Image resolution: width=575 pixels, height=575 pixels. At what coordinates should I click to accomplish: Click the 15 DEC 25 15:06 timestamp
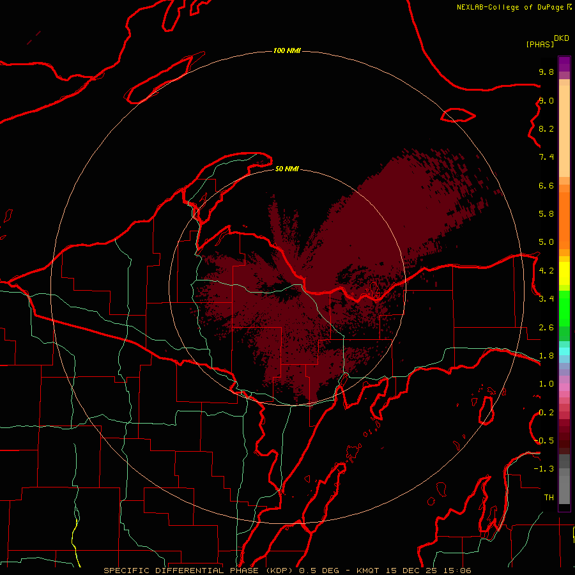(428, 571)
